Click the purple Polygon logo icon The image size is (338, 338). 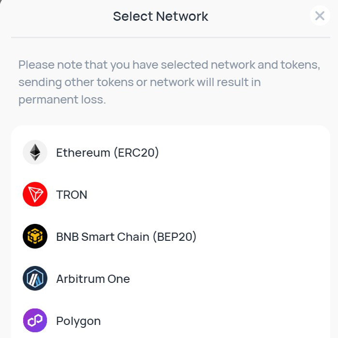coord(35,320)
